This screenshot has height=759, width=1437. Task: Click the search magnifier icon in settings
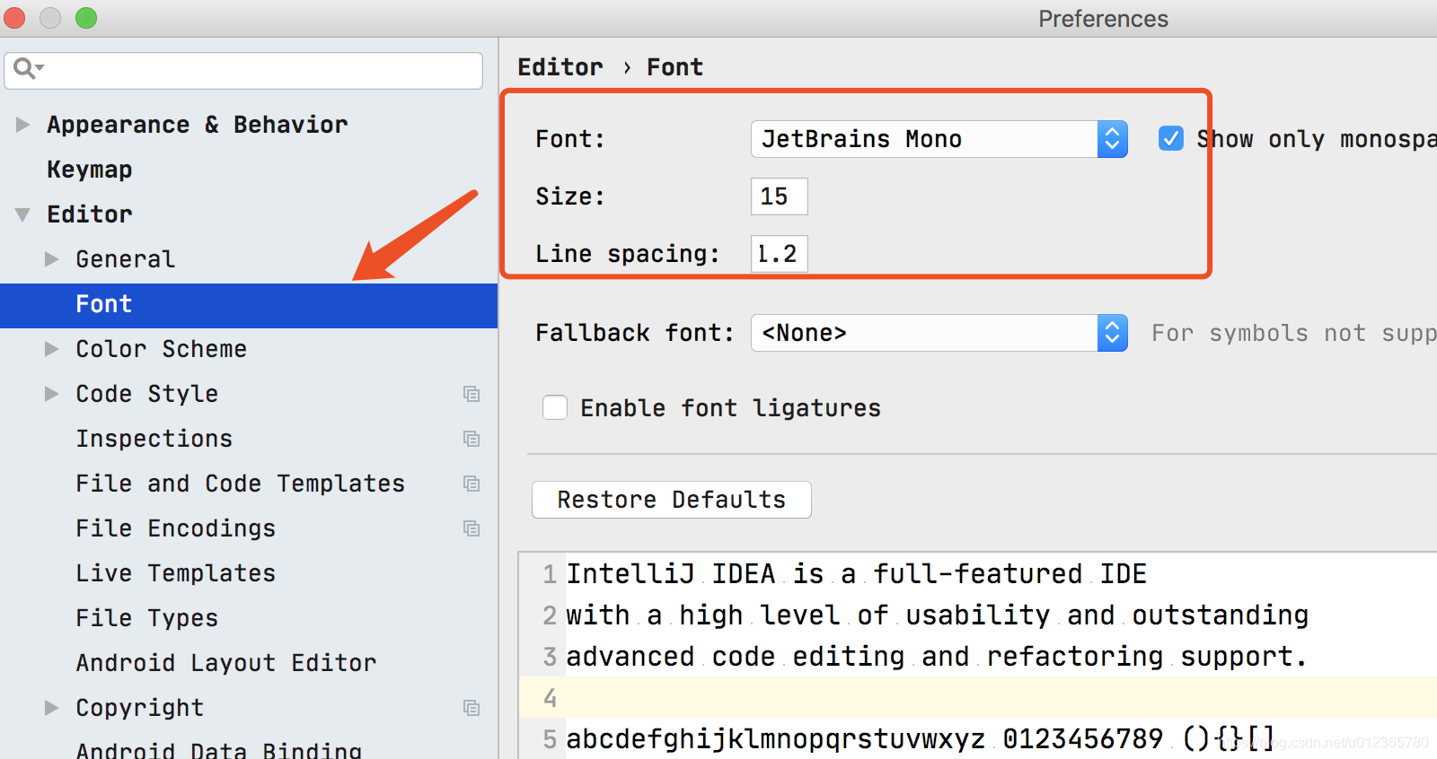click(25, 68)
